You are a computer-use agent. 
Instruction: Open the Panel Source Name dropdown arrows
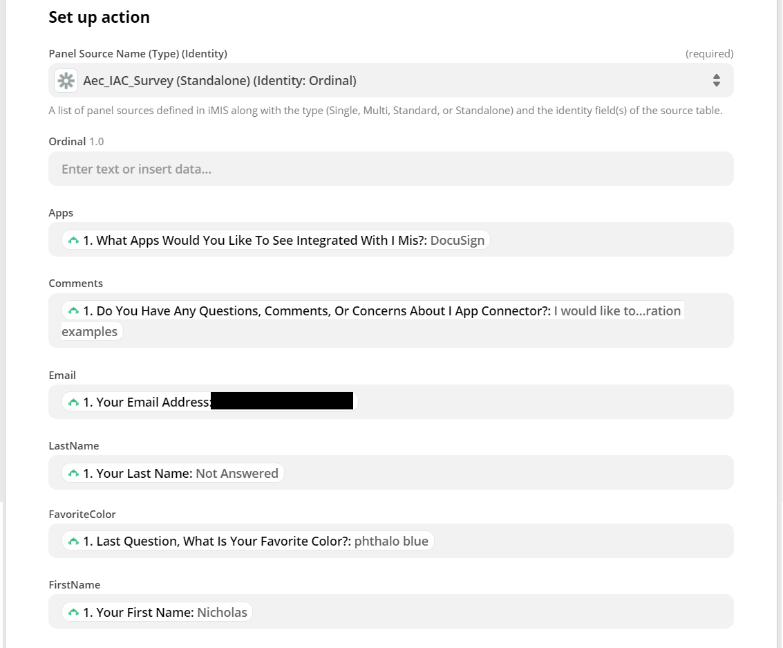tap(716, 81)
